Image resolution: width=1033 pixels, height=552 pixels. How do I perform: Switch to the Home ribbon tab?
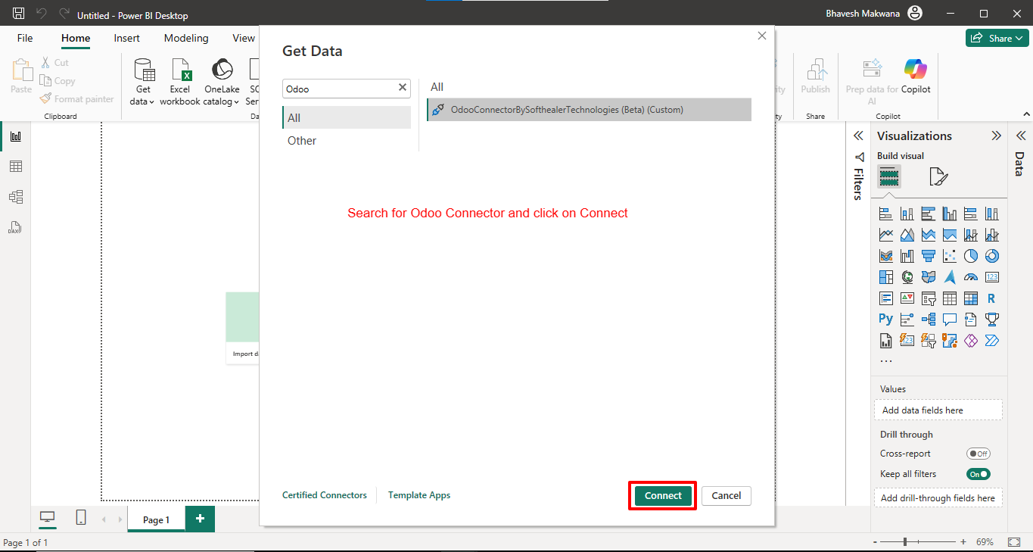pos(76,38)
